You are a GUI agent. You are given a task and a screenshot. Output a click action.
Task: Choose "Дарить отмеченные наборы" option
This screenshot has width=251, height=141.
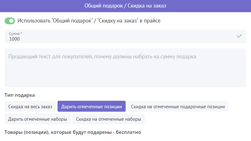(x=37, y=119)
